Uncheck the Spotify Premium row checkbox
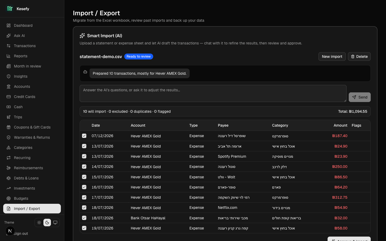This screenshot has height=241, width=386. 84,156
